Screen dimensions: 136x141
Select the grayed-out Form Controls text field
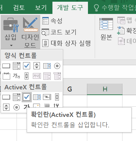[37, 76]
